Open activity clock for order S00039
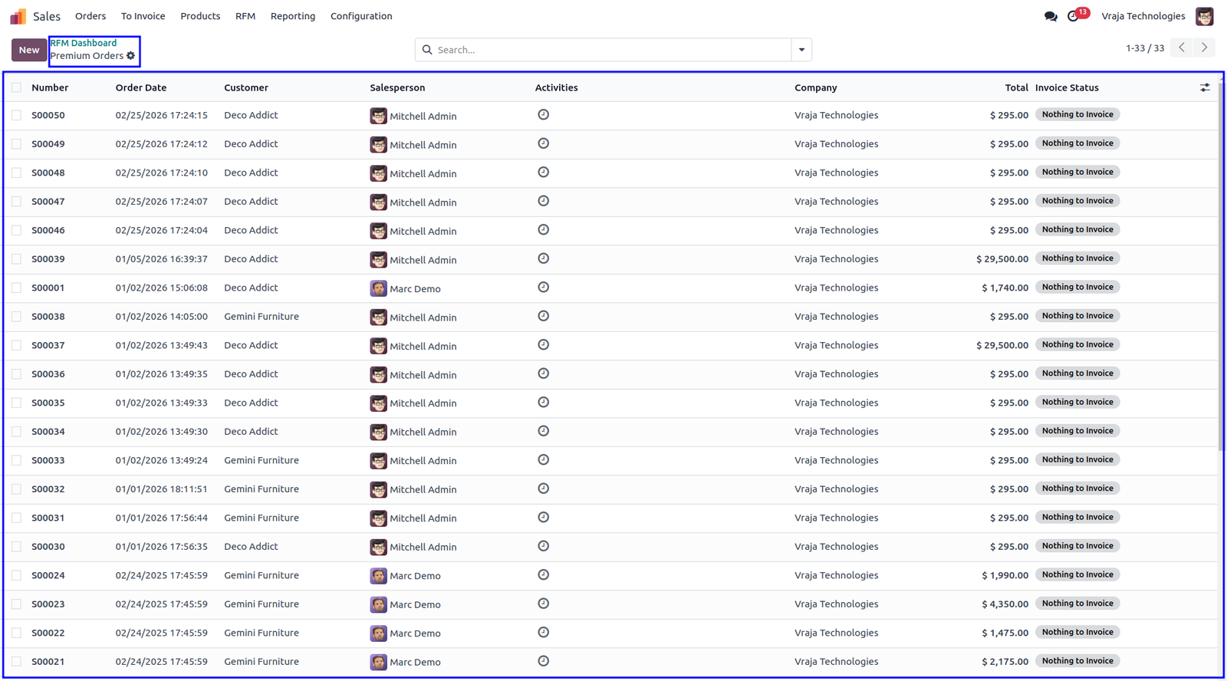Image resolution: width=1227 pixels, height=681 pixels. [543, 258]
